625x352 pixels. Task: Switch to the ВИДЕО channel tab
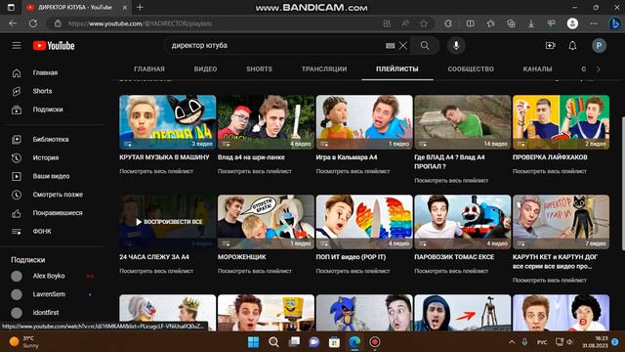click(205, 69)
